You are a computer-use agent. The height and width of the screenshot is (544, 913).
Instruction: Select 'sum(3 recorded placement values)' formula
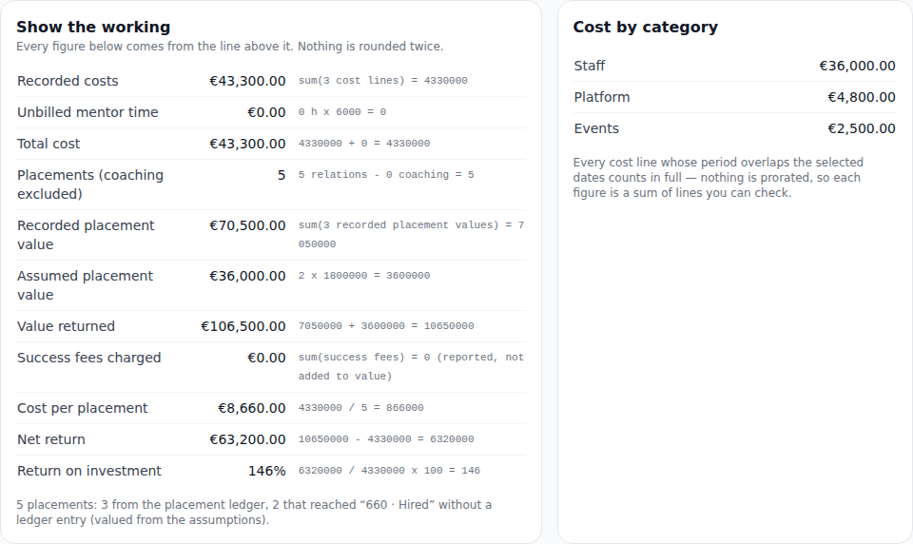(x=411, y=235)
